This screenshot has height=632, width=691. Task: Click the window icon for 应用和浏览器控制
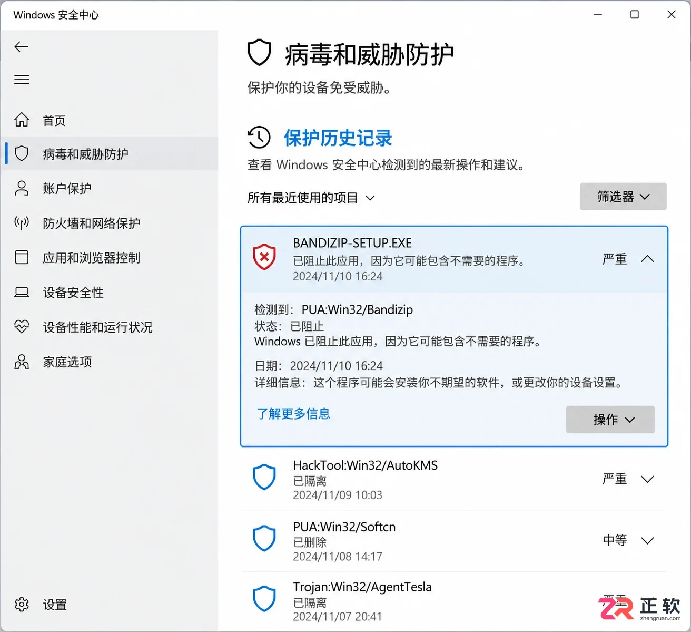coord(22,257)
